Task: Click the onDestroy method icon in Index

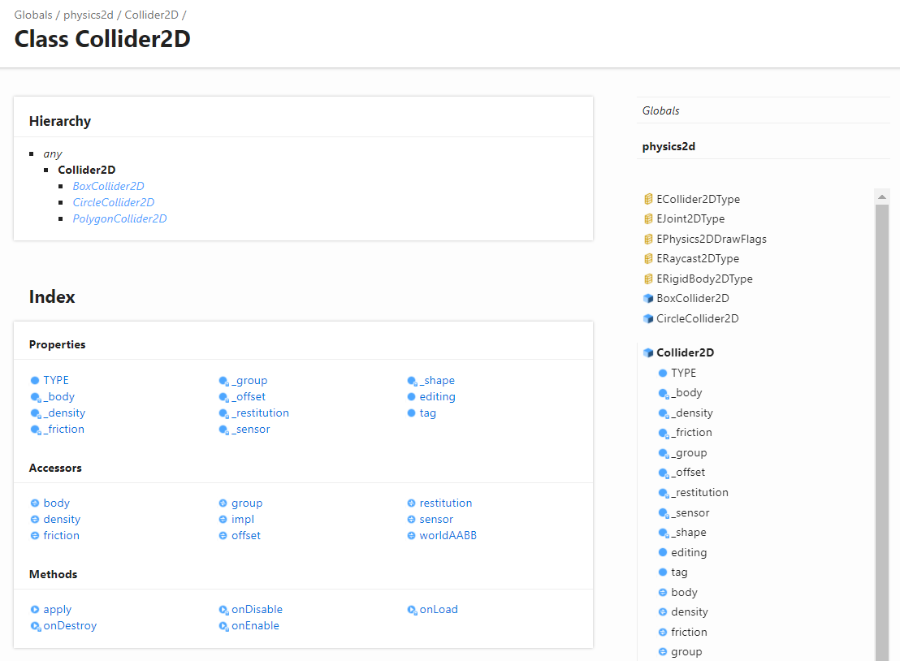Action: click(x=36, y=626)
